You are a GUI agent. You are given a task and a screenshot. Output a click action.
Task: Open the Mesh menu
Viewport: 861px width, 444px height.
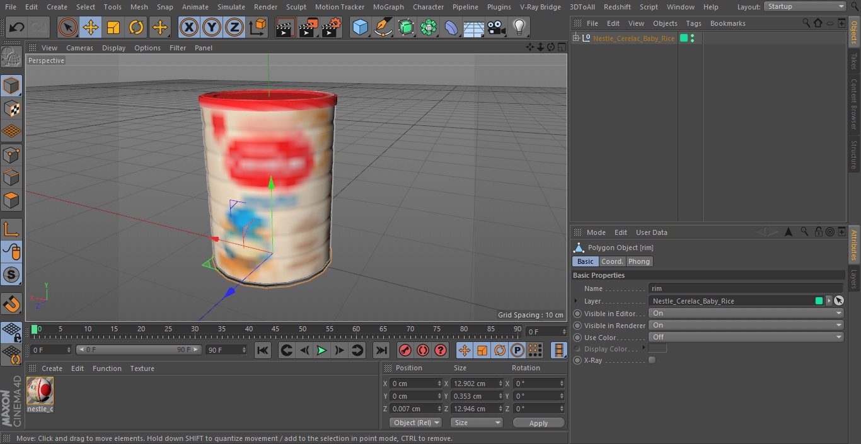(x=139, y=7)
